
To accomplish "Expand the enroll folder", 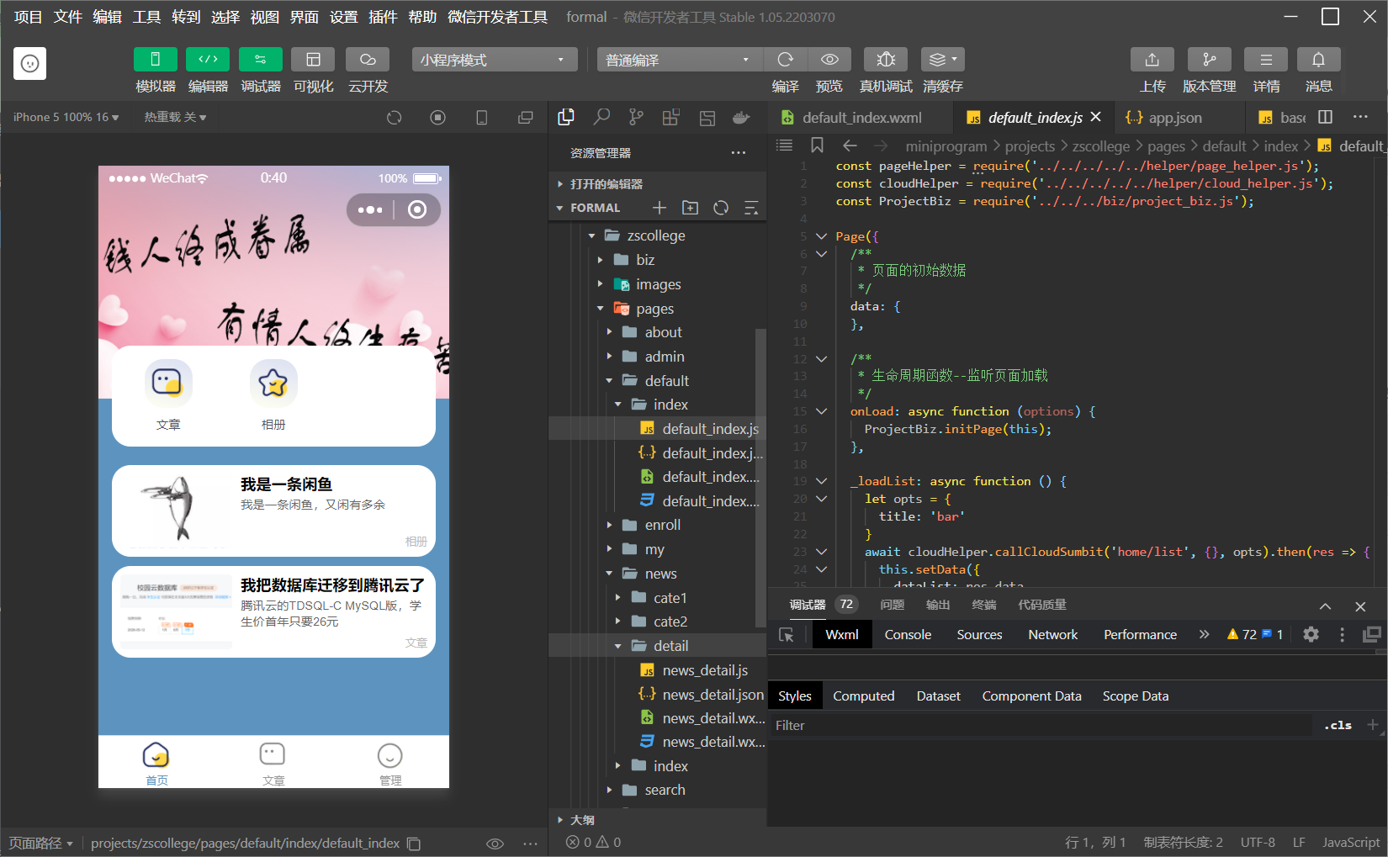I will click(662, 525).
